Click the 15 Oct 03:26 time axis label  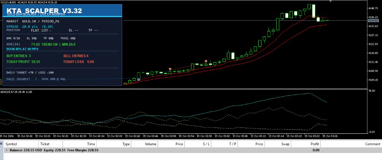[330, 136]
